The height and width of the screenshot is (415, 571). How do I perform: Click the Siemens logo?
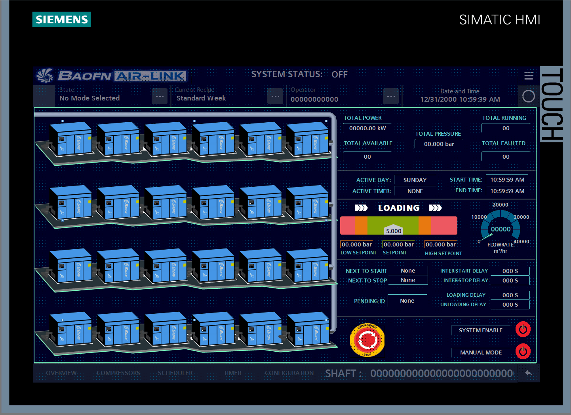click(x=62, y=19)
